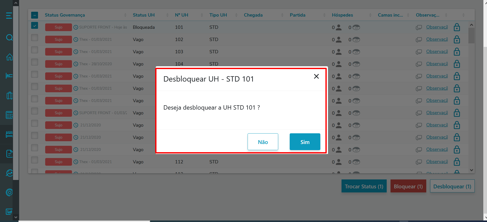
Task: Sort by Status Governança column arrows
Action: coord(125,15)
